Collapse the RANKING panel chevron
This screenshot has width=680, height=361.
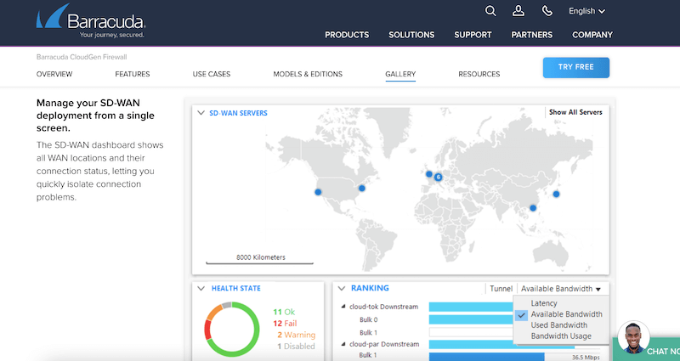tap(342, 288)
